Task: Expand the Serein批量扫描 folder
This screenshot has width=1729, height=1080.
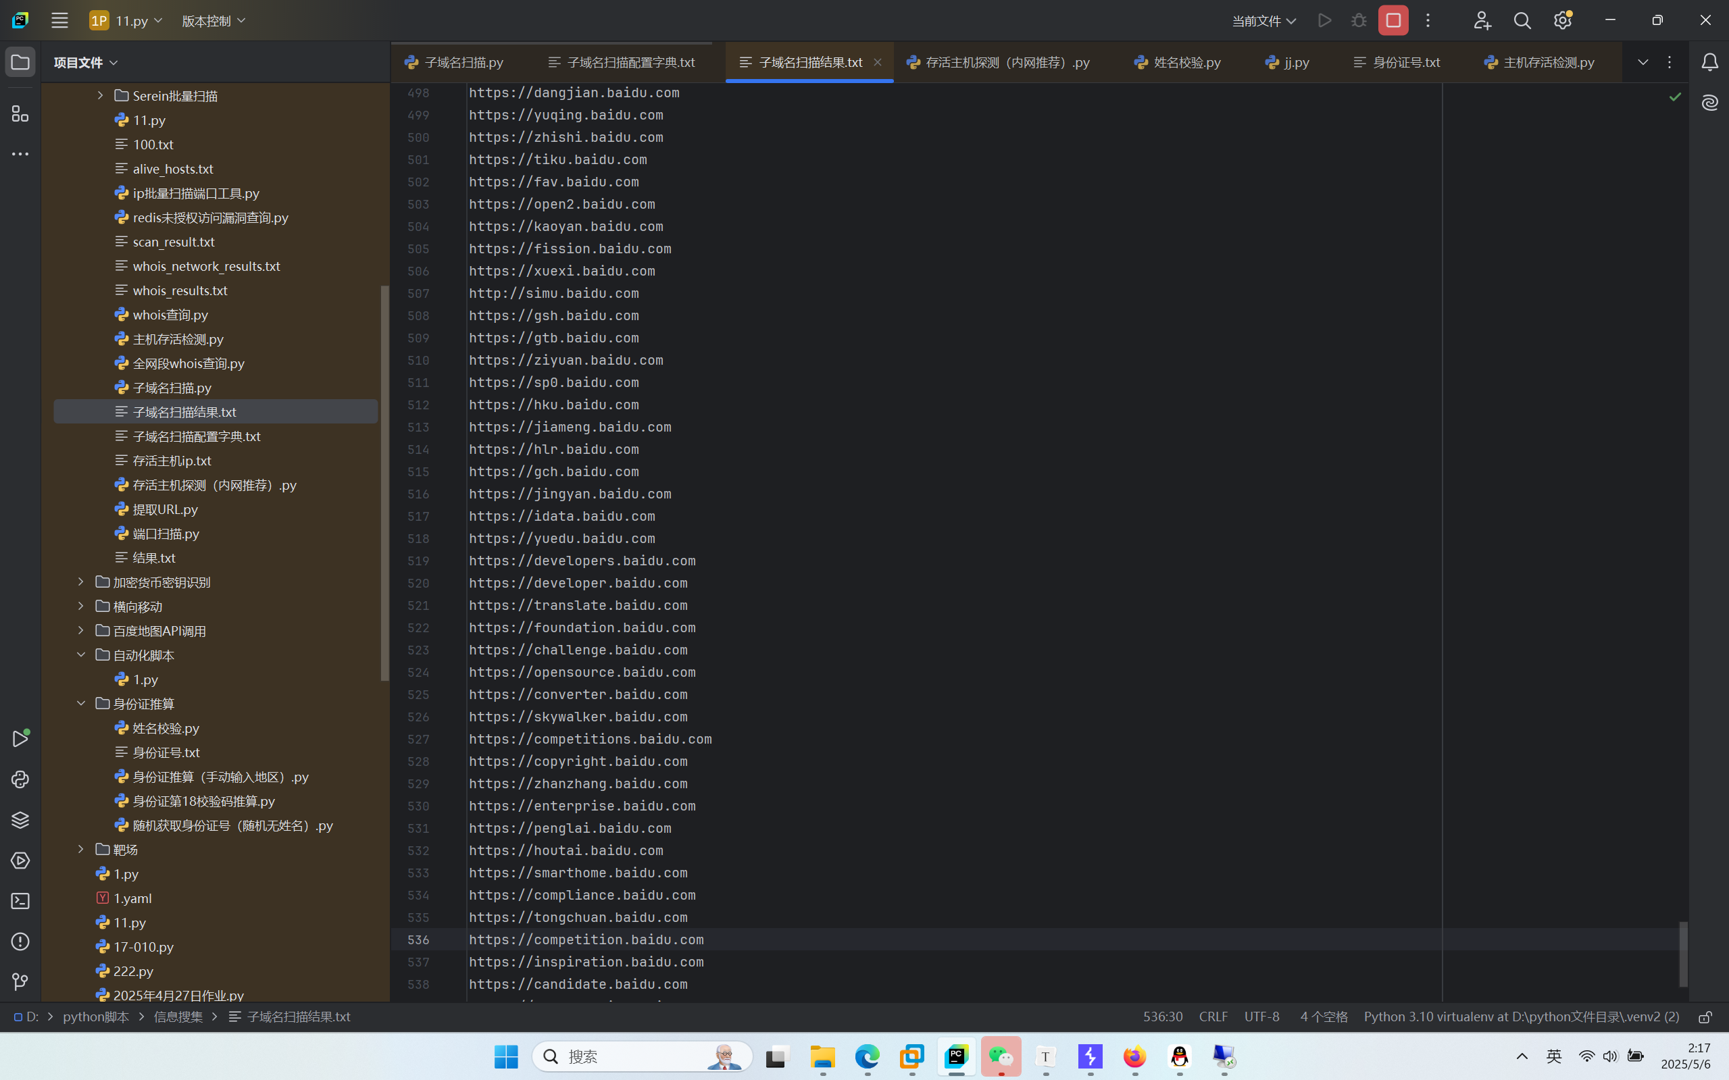Action: 100,95
